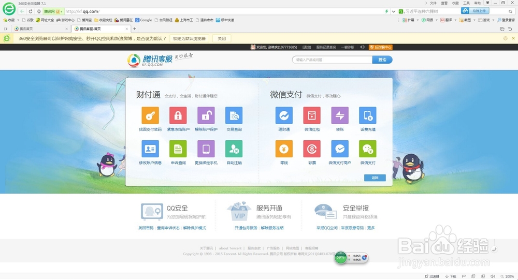Click the 找回密码 link under QQ安全
Image resolution: width=518 pixels, height=280 pixels.
coord(146,228)
